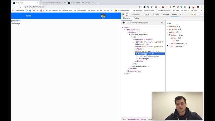Click the green circle extension icon
The height and width of the screenshot is (121, 215).
coord(181,7)
